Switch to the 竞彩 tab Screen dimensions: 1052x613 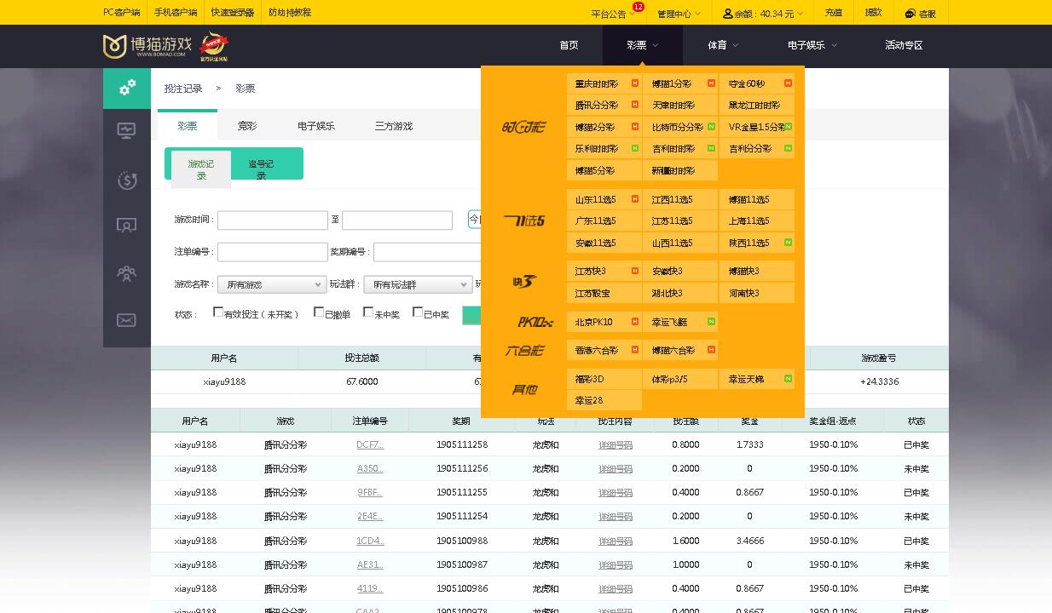(246, 124)
